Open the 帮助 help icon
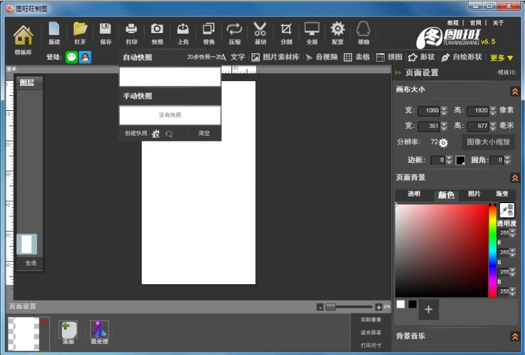Image resolution: width=525 pixels, height=355 pixels. tap(363, 32)
